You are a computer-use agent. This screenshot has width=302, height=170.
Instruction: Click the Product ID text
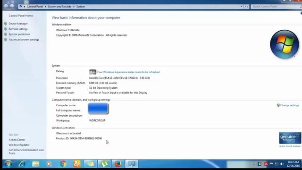coord(79,138)
